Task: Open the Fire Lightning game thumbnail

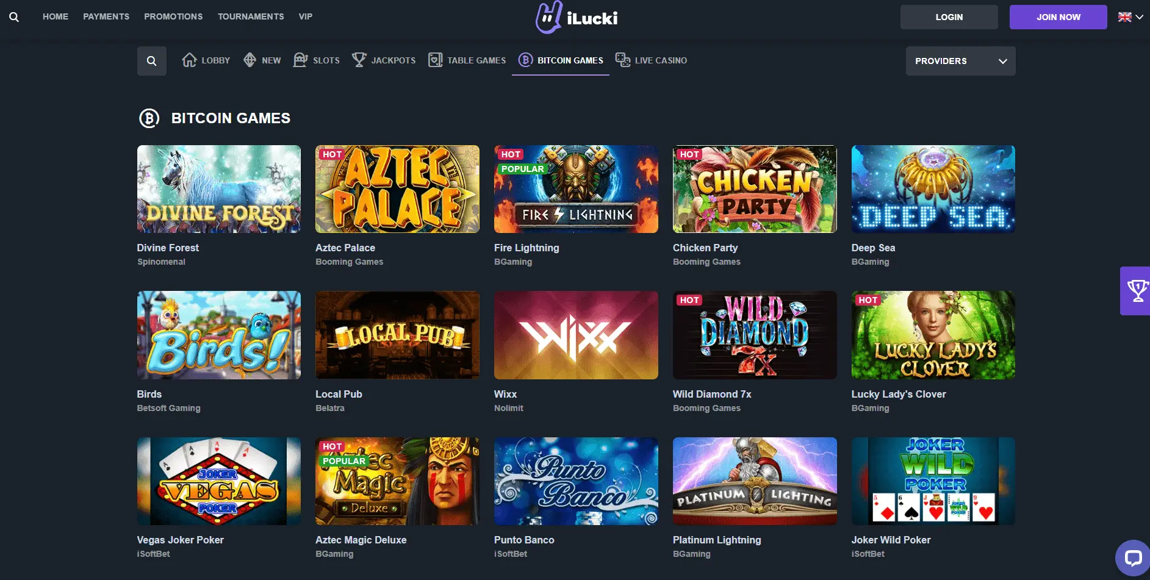Action: (576, 189)
